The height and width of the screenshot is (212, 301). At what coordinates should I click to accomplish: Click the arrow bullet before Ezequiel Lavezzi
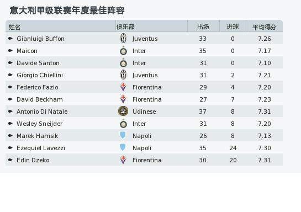point(10,148)
